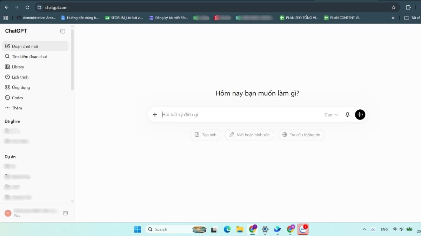Click the microphone dictation icon
The width and height of the screenshot is (421, 236).
(x=347, y=115)
